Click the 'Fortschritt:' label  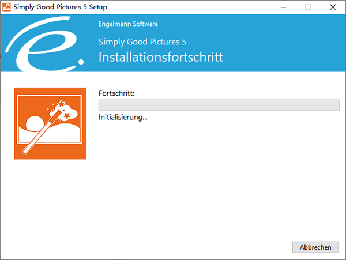(116, 93)
